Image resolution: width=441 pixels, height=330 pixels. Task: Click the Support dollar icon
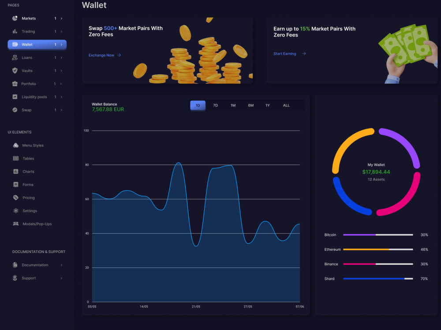point(15,278)
